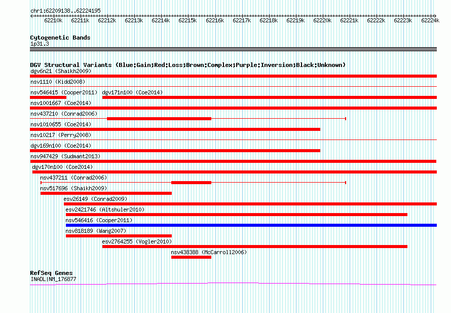
Task: Select the nsv1110 (Kidd2008) variant label
Action: [58, 82]
